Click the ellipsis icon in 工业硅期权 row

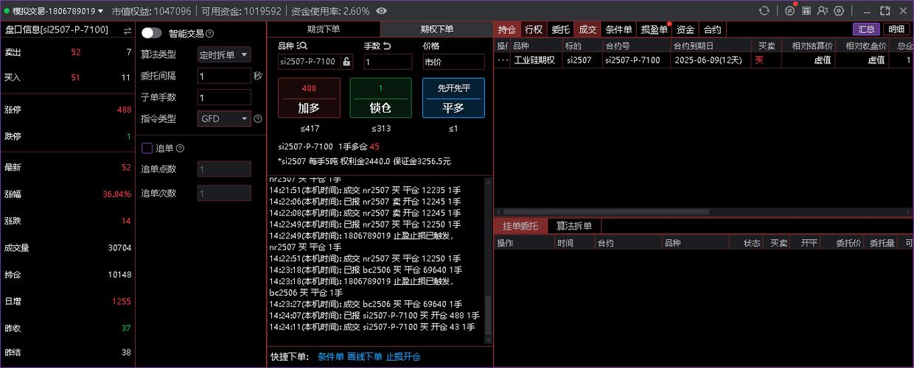point(503,60)
